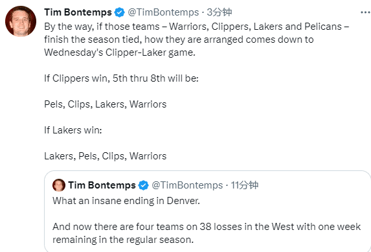The image size is (371, 252).
Task: Click the "Wednesday's Clipper-Laker game" line
Action: 120,52
